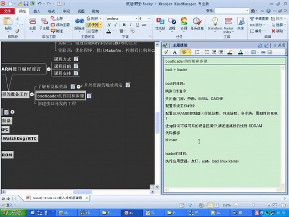
Task: Click the Share icon
Action: (x=241, y=24)
